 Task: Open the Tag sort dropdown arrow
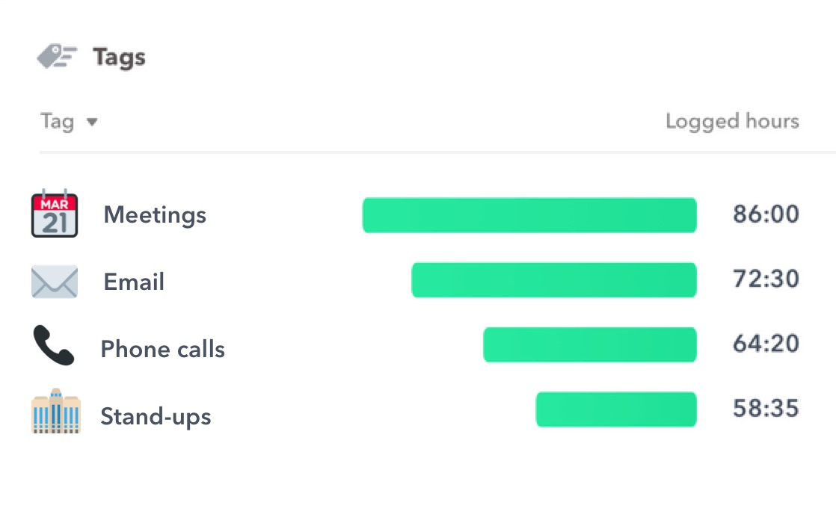pyautogui.click(x=92, y=122)
